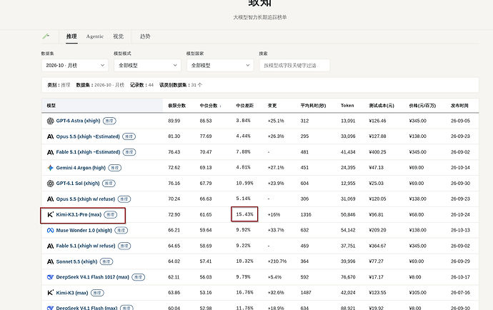Open the Opus 5.5 (xhigh w/ refuse) link
The height and width of the screenshot is (310, 493).
click(86, 199)
